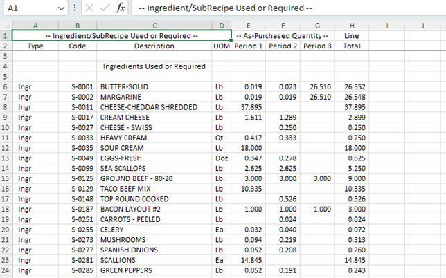Click merged cell 'Ingredient/SubRecipe Used or Required' in row 1
The height and width of the screenshot is (278, 446).
122,36
